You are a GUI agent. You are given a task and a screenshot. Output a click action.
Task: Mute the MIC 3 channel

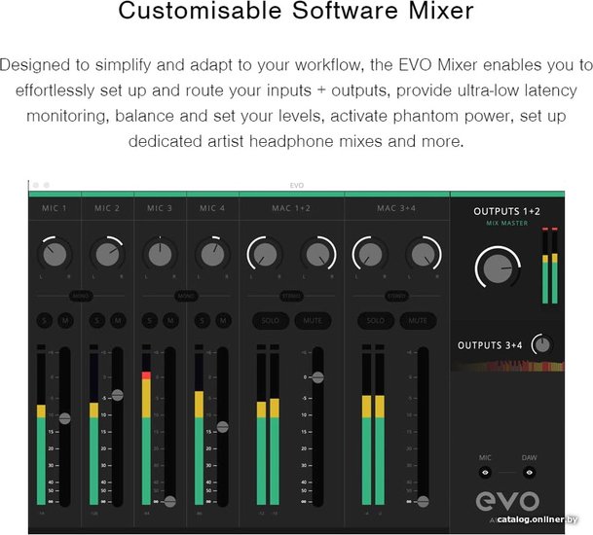pos(170,321)
